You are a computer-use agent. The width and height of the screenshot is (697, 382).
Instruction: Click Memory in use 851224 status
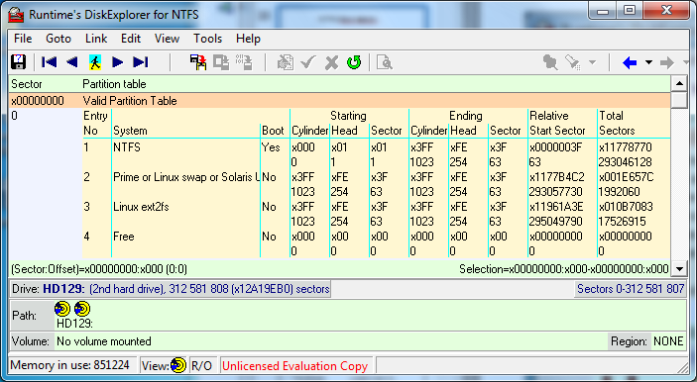(69, 365)
